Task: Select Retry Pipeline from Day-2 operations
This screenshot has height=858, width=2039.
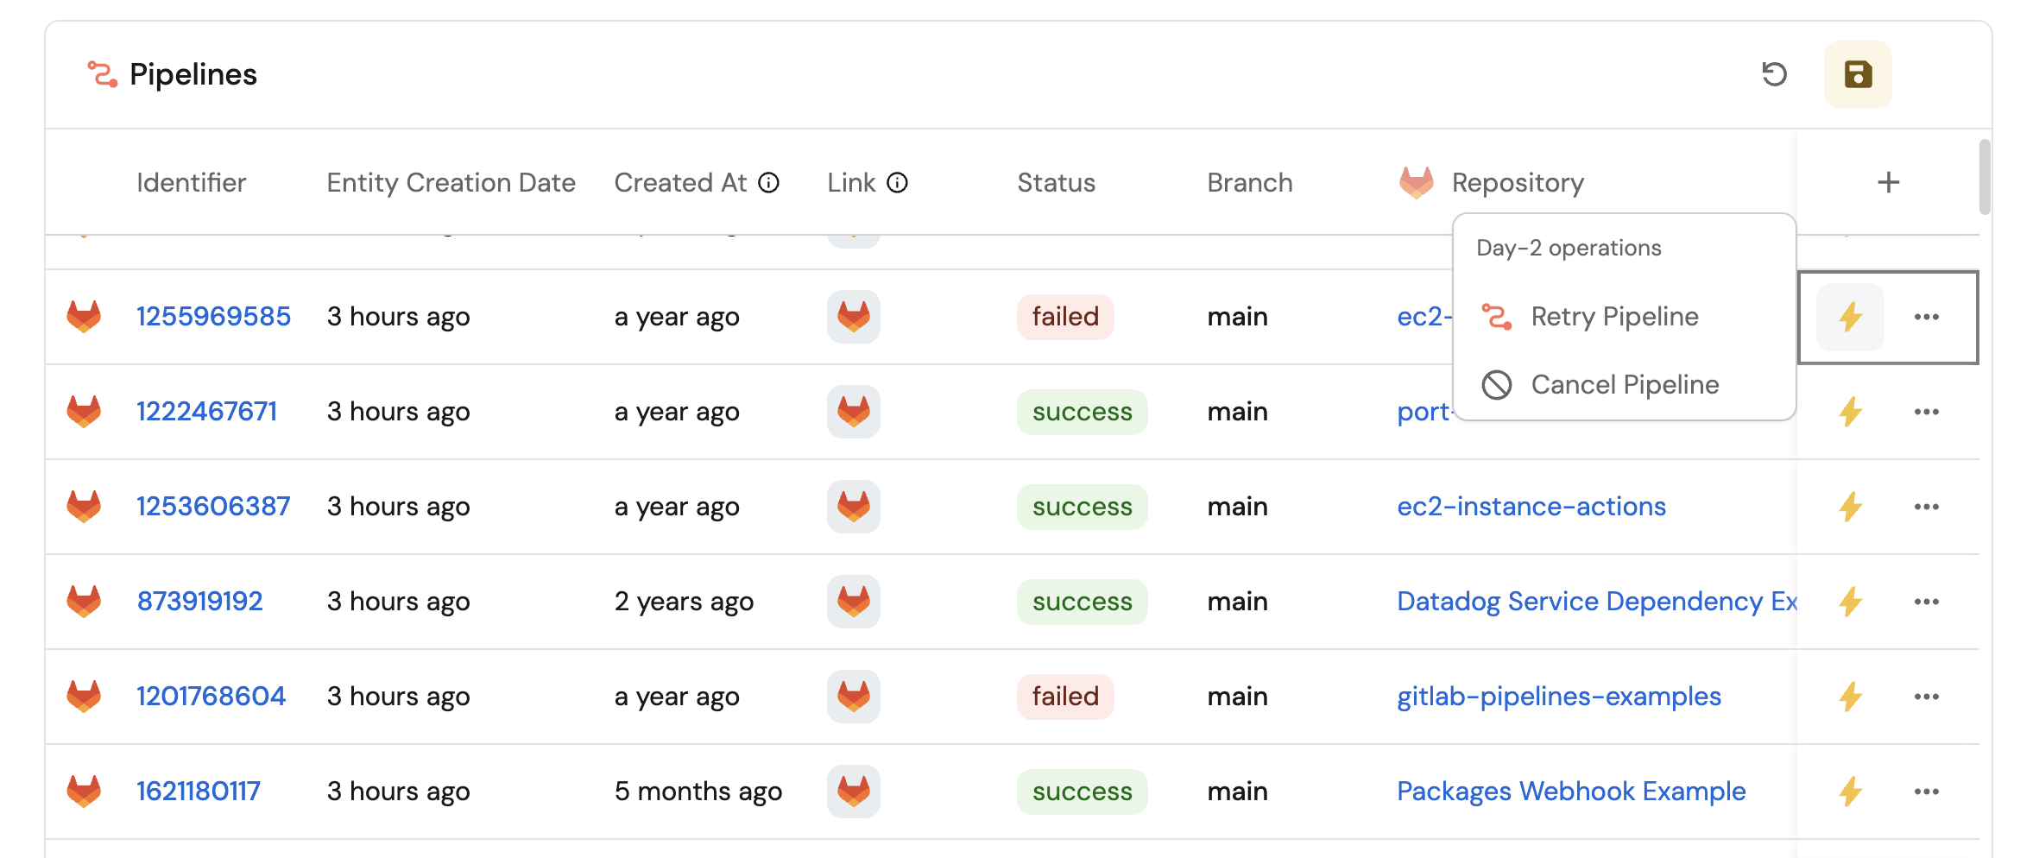Action: click(x=1613, y=317)
